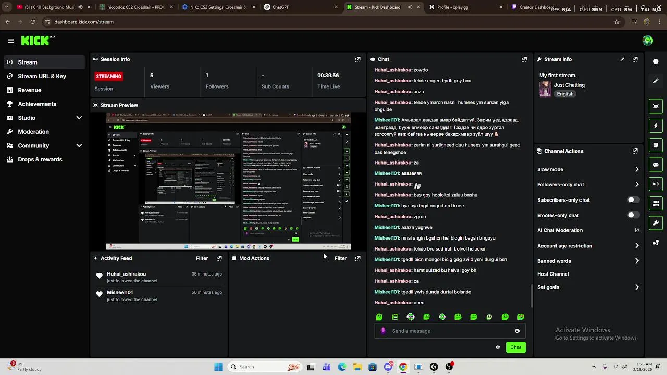Open Slow mode options arrow
This screenshot has height=375, width=667.
pos(637,169)
